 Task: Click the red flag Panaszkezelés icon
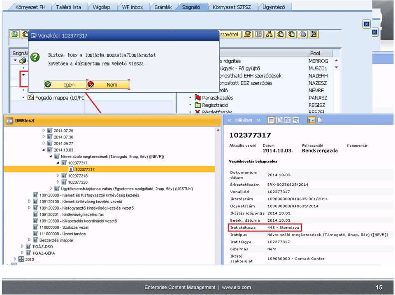tap(198, 98)
